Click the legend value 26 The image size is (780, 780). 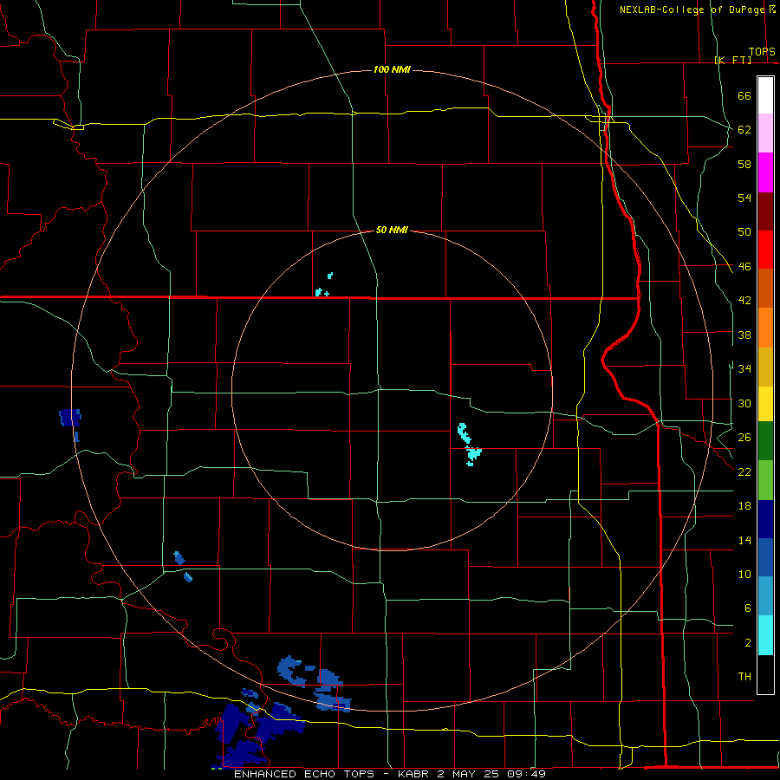click(x=744, y=438)
